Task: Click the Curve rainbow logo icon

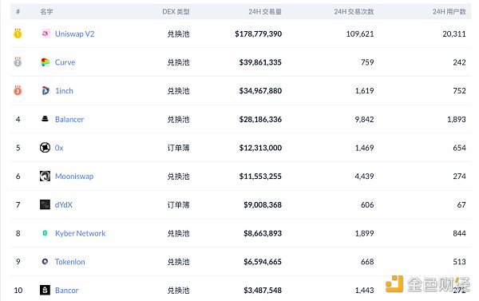Action: (x=46, y=62)
